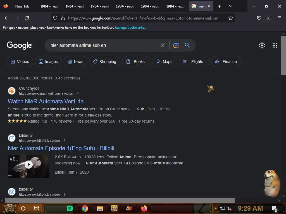Filter results by Books

136,62
